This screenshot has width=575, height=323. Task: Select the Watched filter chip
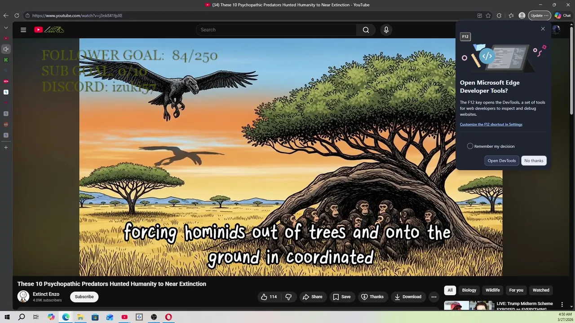(541, 290)
